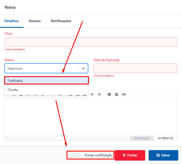The height and width of the screenshot is (164, 182).
Task: Switch to the Detalhes tab
Action: 11,21
